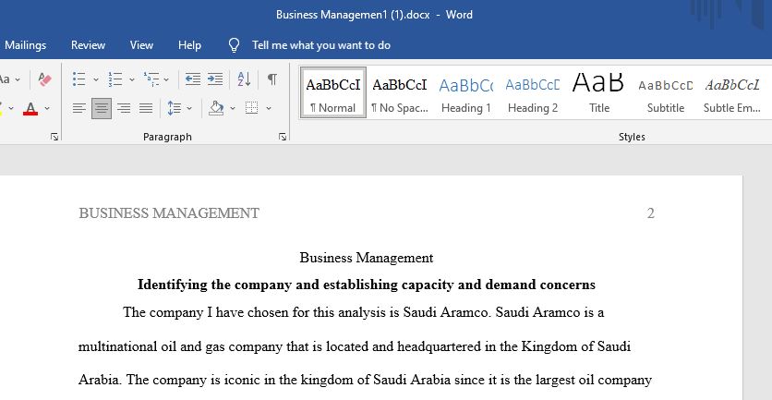The image size is (772, 400).
Task: Apply bullet list formatting
Action: (x=79, y=79)
